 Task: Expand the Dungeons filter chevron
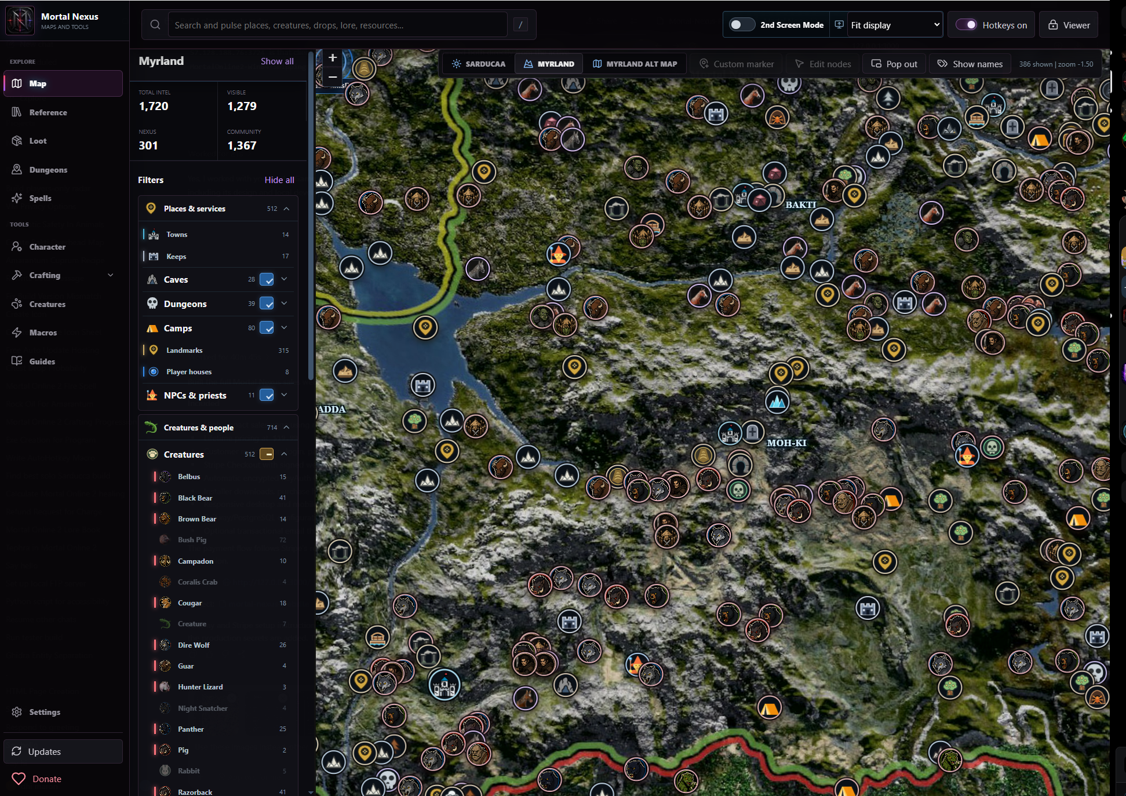point(284,304)
